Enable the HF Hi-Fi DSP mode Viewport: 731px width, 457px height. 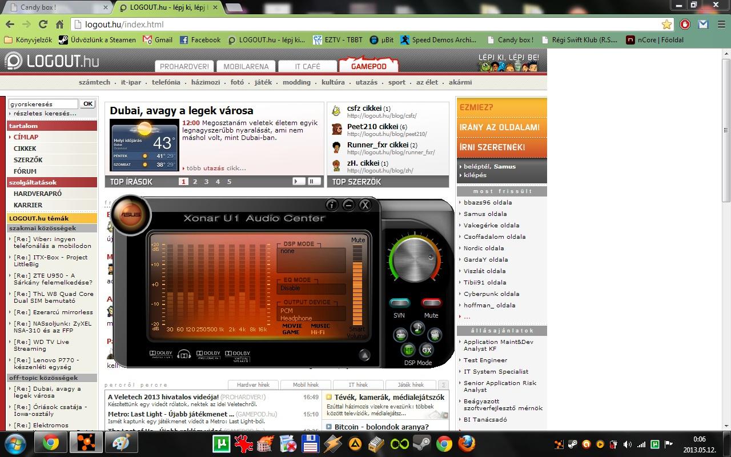[409, 350]
